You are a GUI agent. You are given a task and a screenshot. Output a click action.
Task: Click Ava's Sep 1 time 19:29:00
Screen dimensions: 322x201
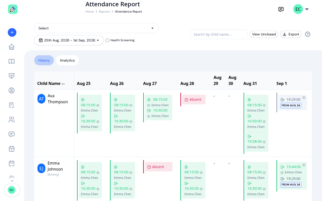click(293, 99)
